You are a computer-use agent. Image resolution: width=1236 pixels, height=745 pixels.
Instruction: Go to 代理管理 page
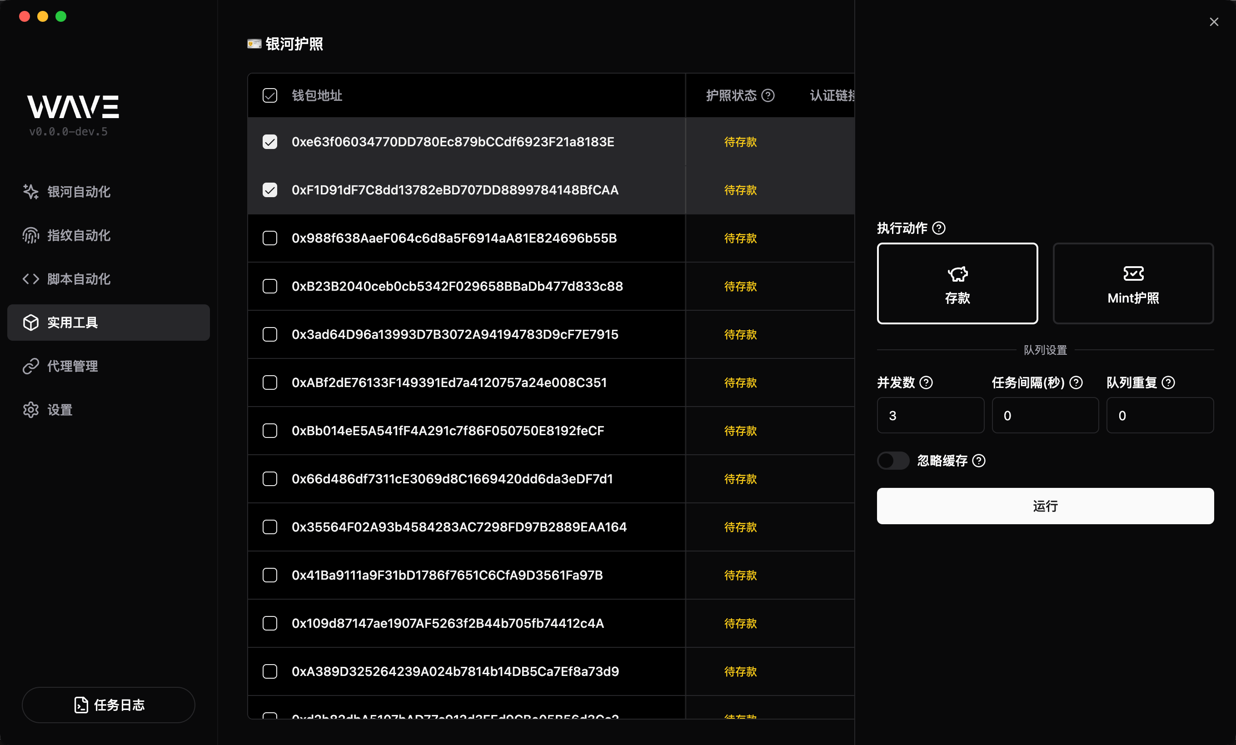[x=73, y=366]
